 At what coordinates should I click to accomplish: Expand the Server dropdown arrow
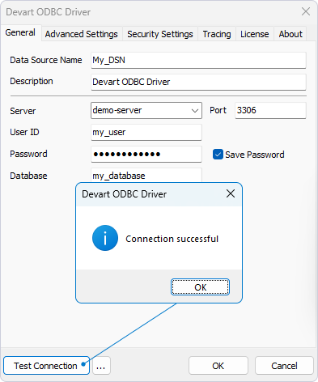(195, 111)
